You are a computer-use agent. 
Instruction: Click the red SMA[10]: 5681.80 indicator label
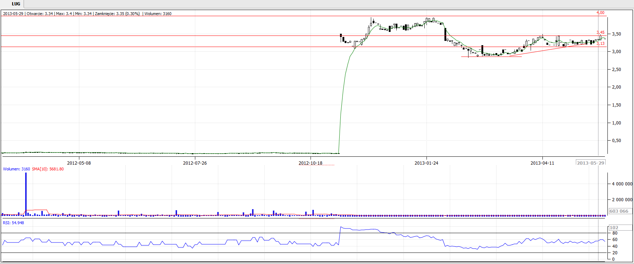coord(48,169)
